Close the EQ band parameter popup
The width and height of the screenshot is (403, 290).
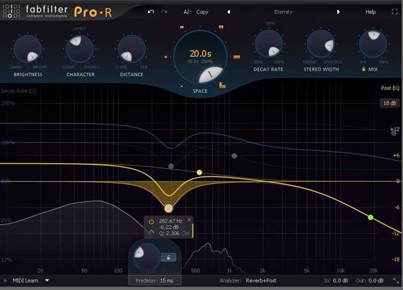click(190, 220)
